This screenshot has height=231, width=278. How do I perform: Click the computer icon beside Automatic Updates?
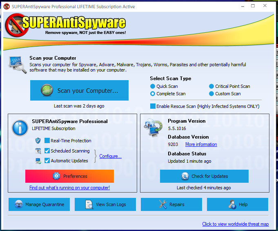38,161
